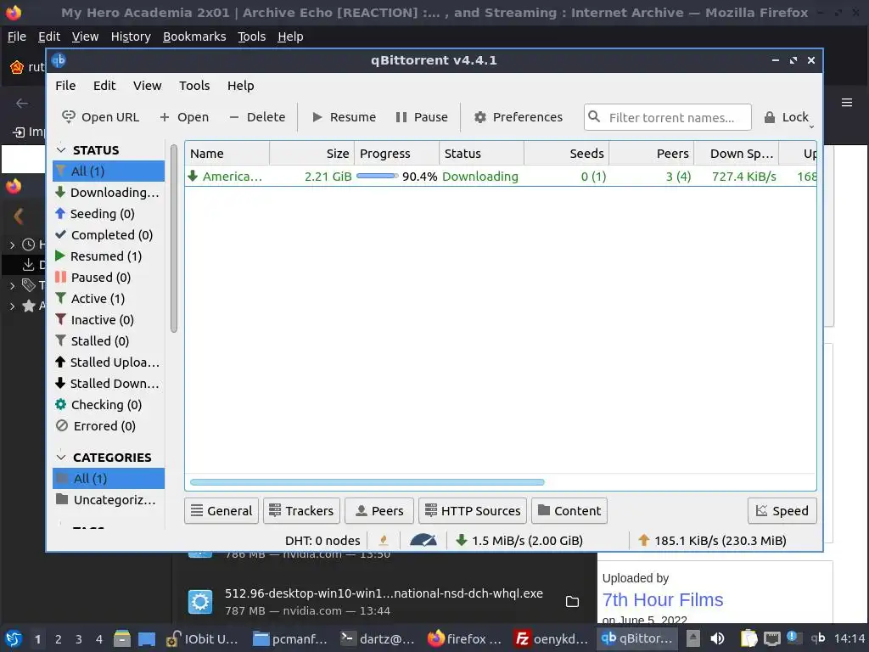
Task: Click the Delete toolbar button
Action: pyautogui.click(x=257, y=117)
